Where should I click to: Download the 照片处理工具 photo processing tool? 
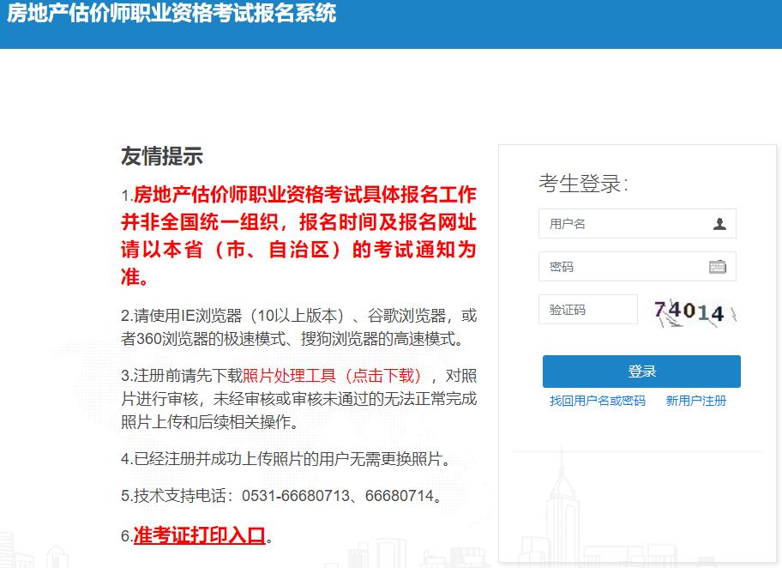pos(289,375)
